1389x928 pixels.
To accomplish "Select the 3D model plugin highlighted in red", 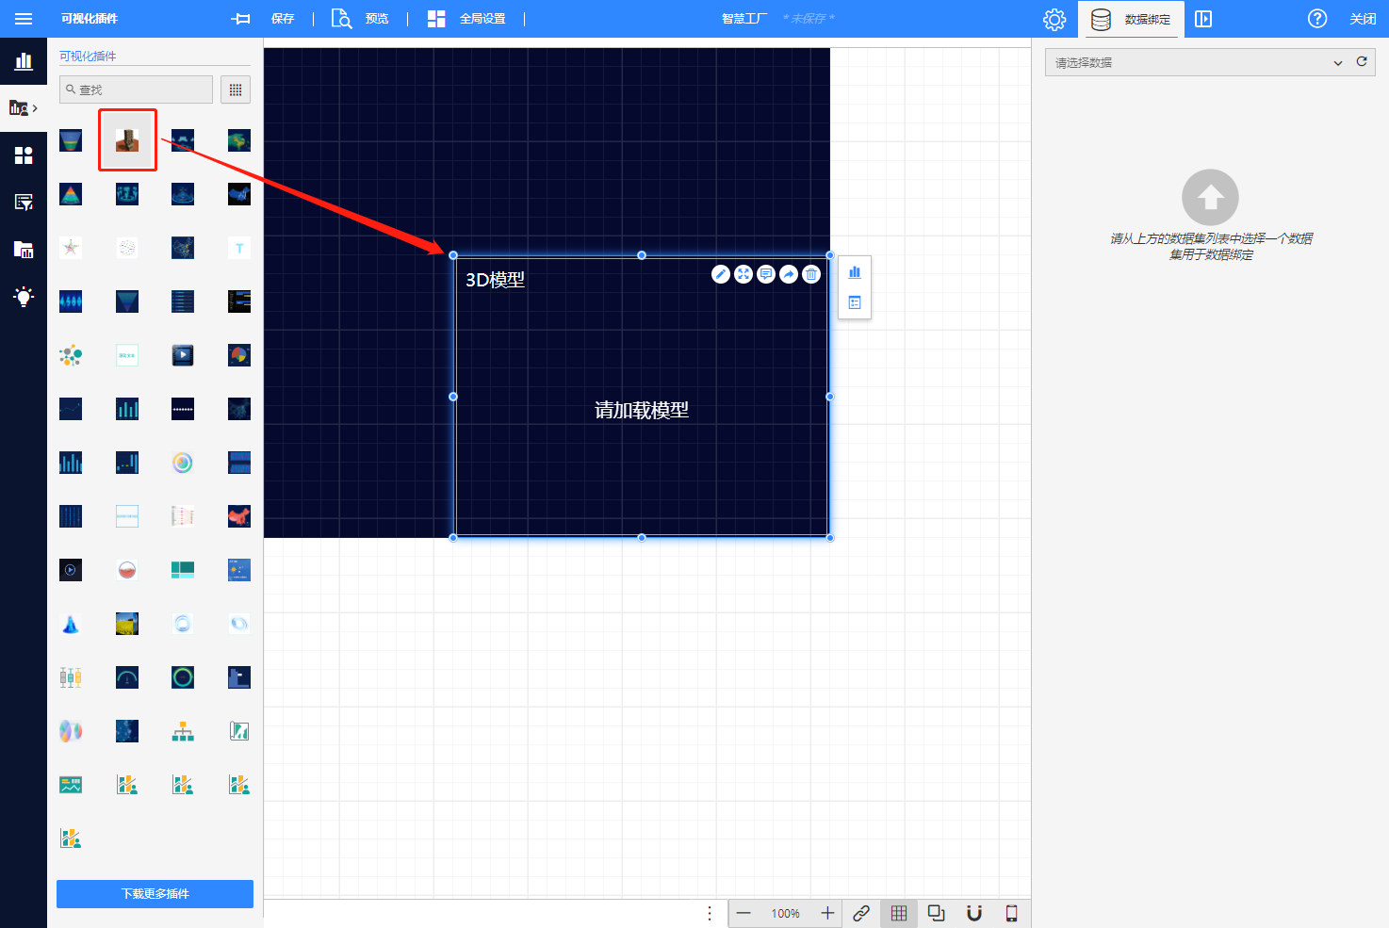I will point(127,140).
